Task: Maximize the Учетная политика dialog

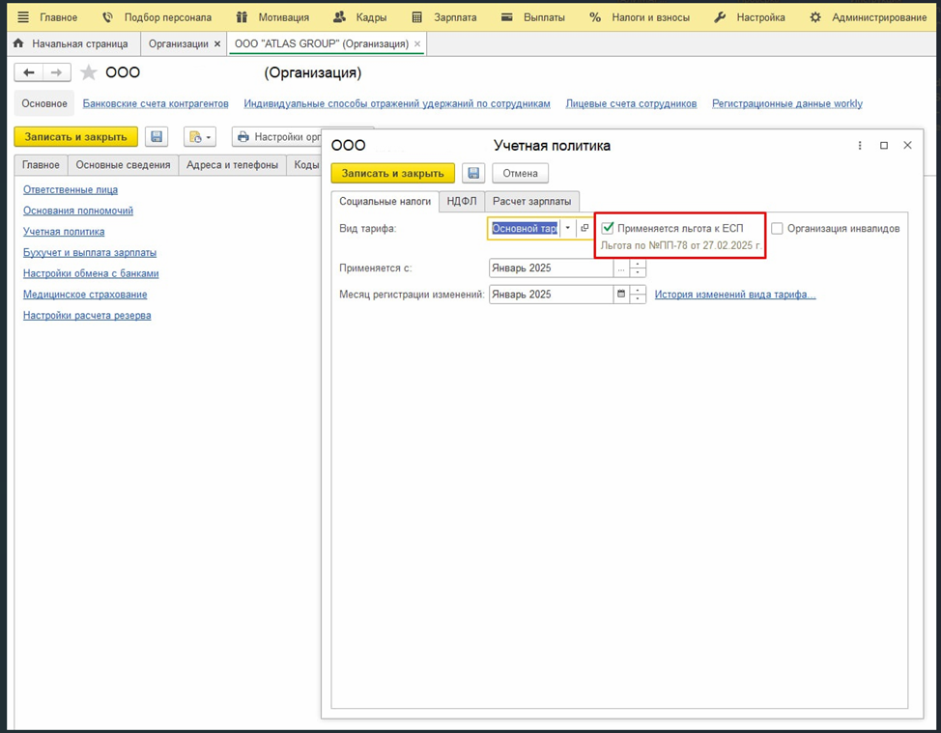Action: click(884, 145)
